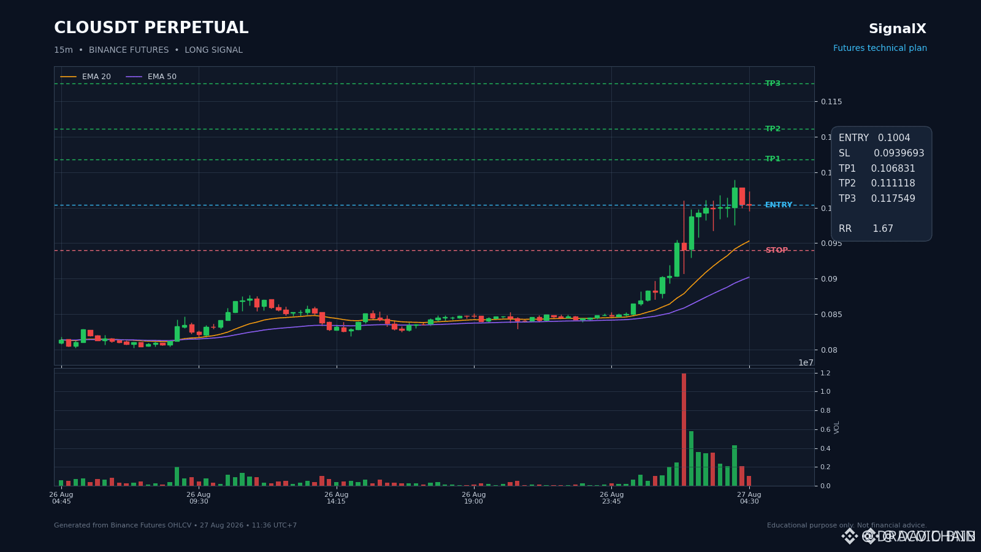Image resolution: width=981 pixels, height=552 pixels.
Task: Click the vertical VOL axis title
Action: click(837, 427)
